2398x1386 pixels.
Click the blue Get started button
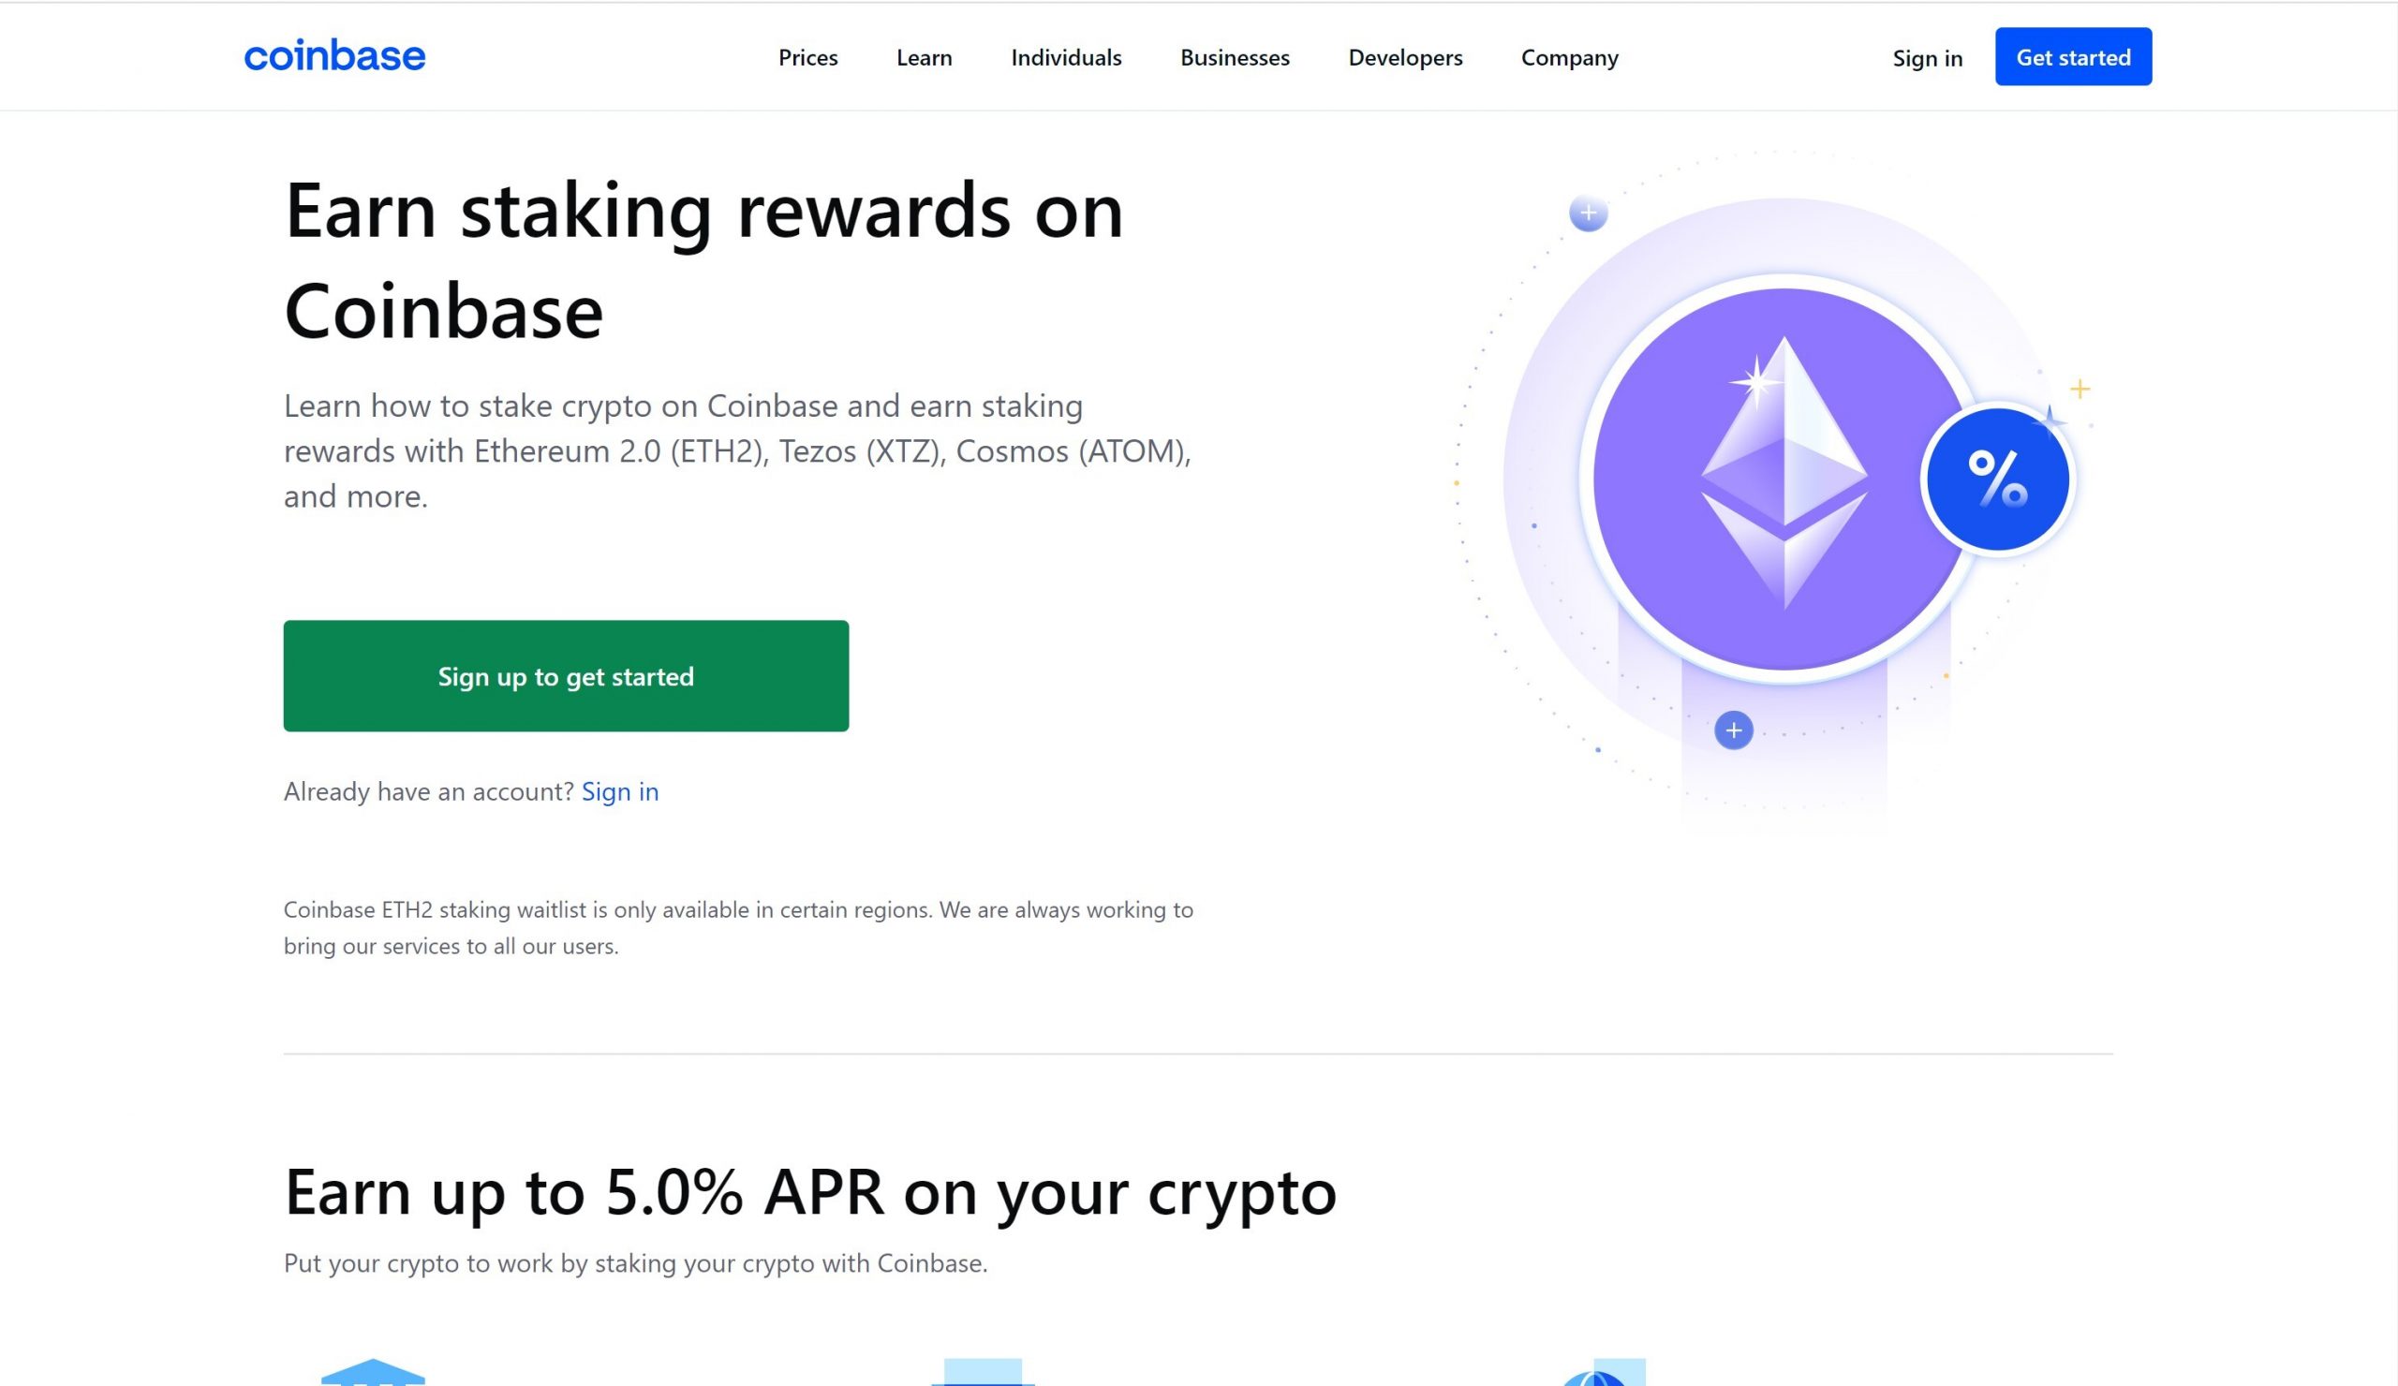pyautogui.click(x=2073, y=56)
